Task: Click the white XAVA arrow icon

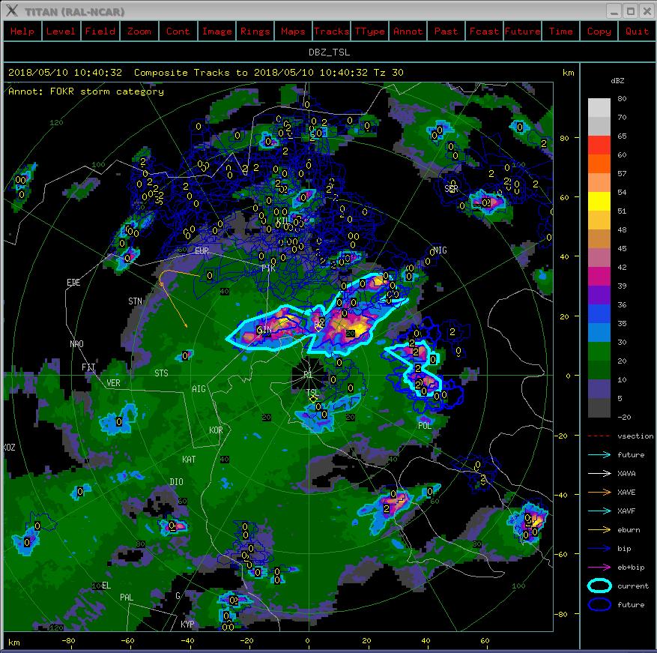Action: coord(599,474)
